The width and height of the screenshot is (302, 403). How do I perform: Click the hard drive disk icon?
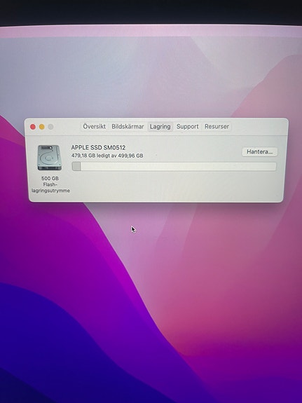tap(49, 158)
